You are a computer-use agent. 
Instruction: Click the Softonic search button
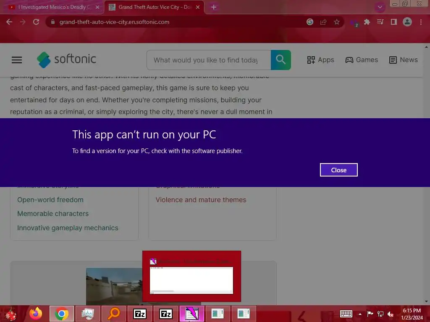tap(281, 60)
